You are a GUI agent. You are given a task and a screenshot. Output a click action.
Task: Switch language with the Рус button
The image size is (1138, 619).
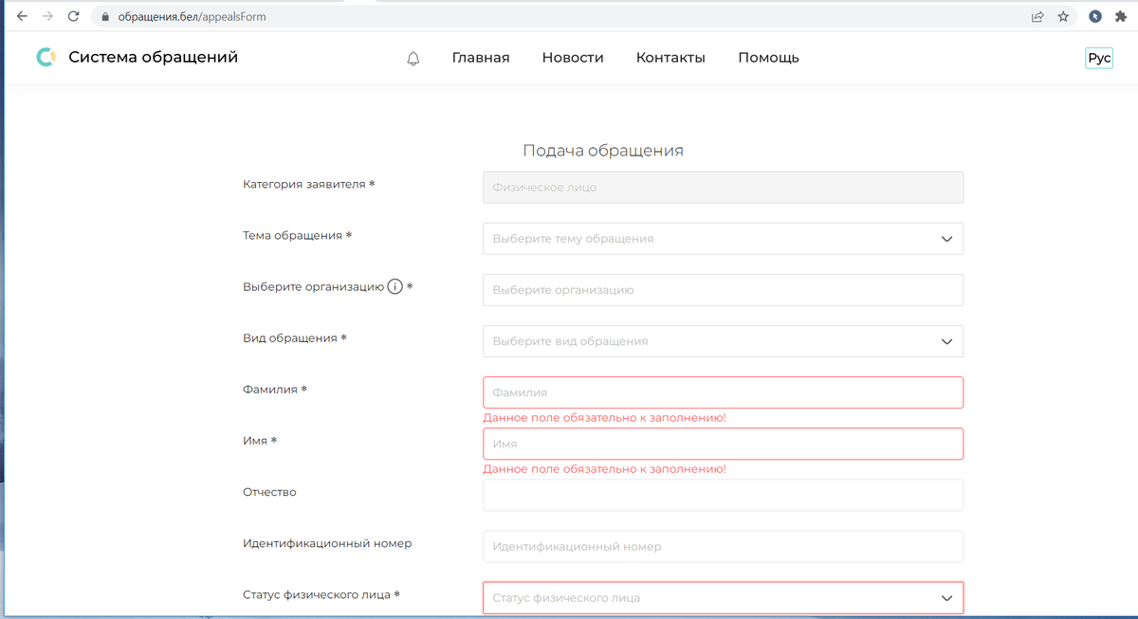point(1099,58)
